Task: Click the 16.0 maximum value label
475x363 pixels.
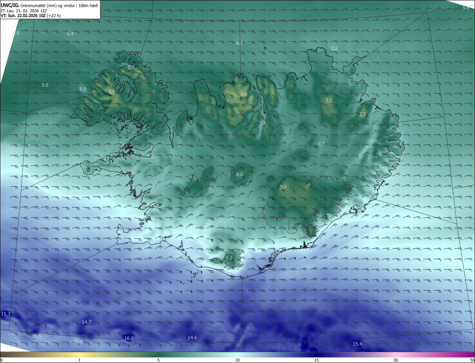Action: (129, 339)
